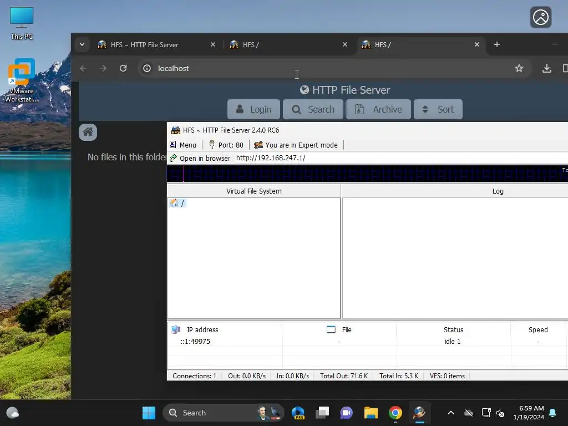Screen dimensions: 568x426
Task: Open the Menu in HFS window
Action: pos(183,145)
